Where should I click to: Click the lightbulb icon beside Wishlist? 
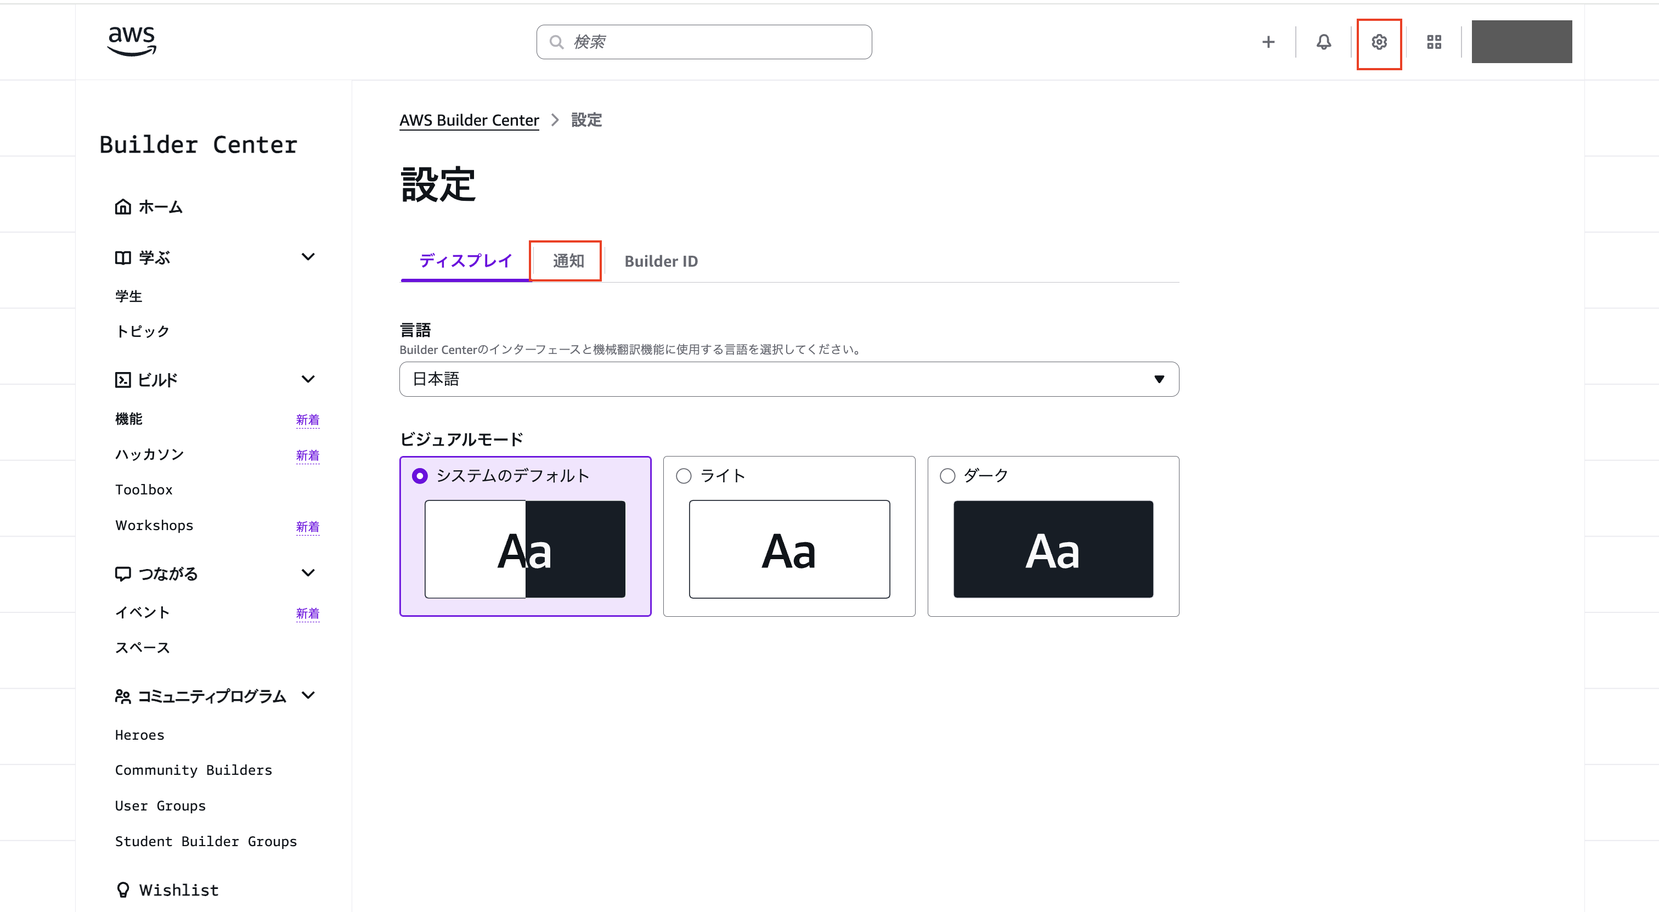coord(123,890)
